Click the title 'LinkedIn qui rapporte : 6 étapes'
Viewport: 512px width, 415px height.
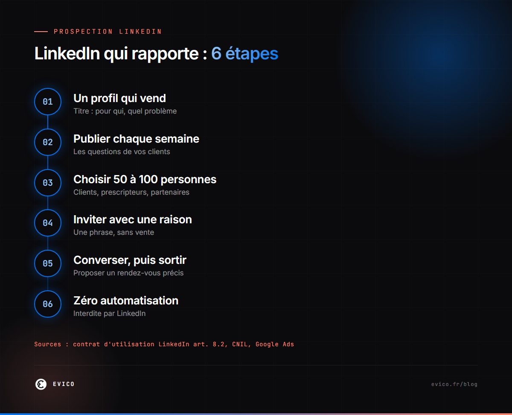[156, 54]
